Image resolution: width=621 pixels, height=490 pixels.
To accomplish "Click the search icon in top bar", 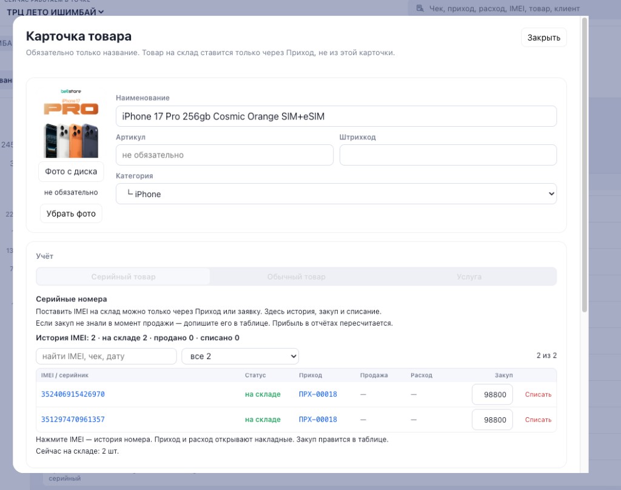I will coord(420,8).
